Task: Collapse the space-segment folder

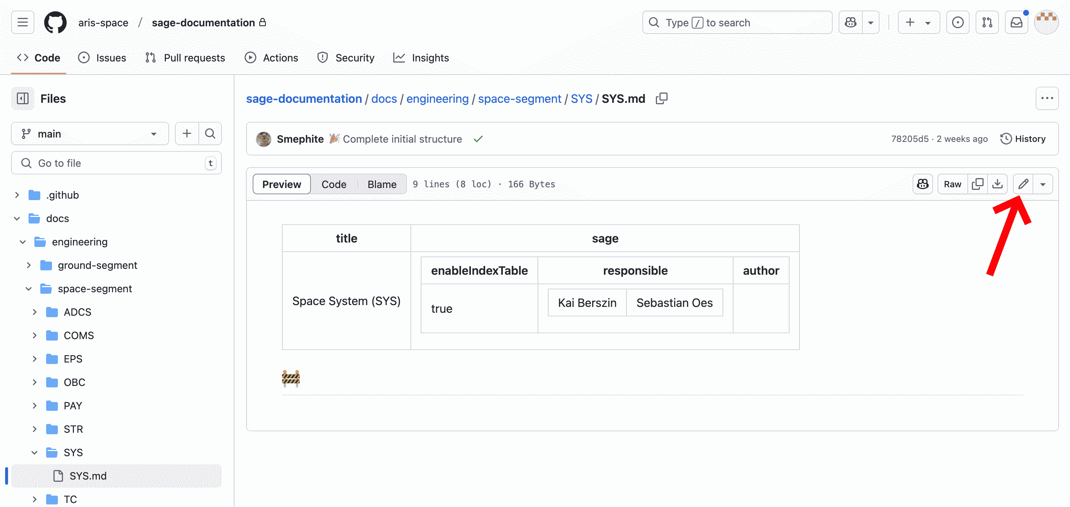Action: [28, 288]
